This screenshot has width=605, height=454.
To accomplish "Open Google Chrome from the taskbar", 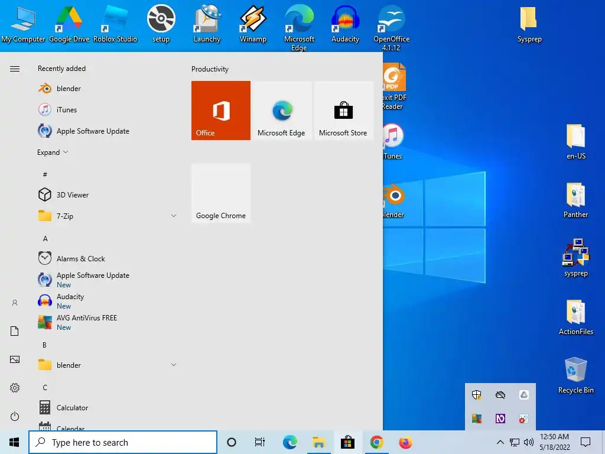I will 376,442.
